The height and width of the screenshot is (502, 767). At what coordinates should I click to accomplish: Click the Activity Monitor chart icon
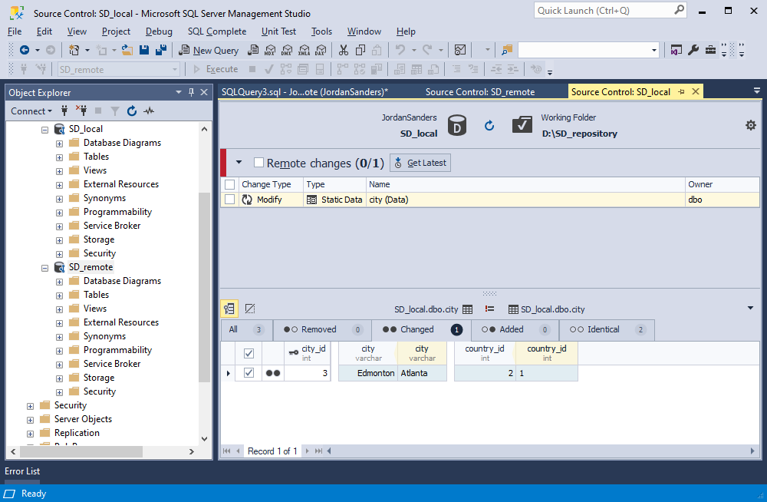point(459,50)
